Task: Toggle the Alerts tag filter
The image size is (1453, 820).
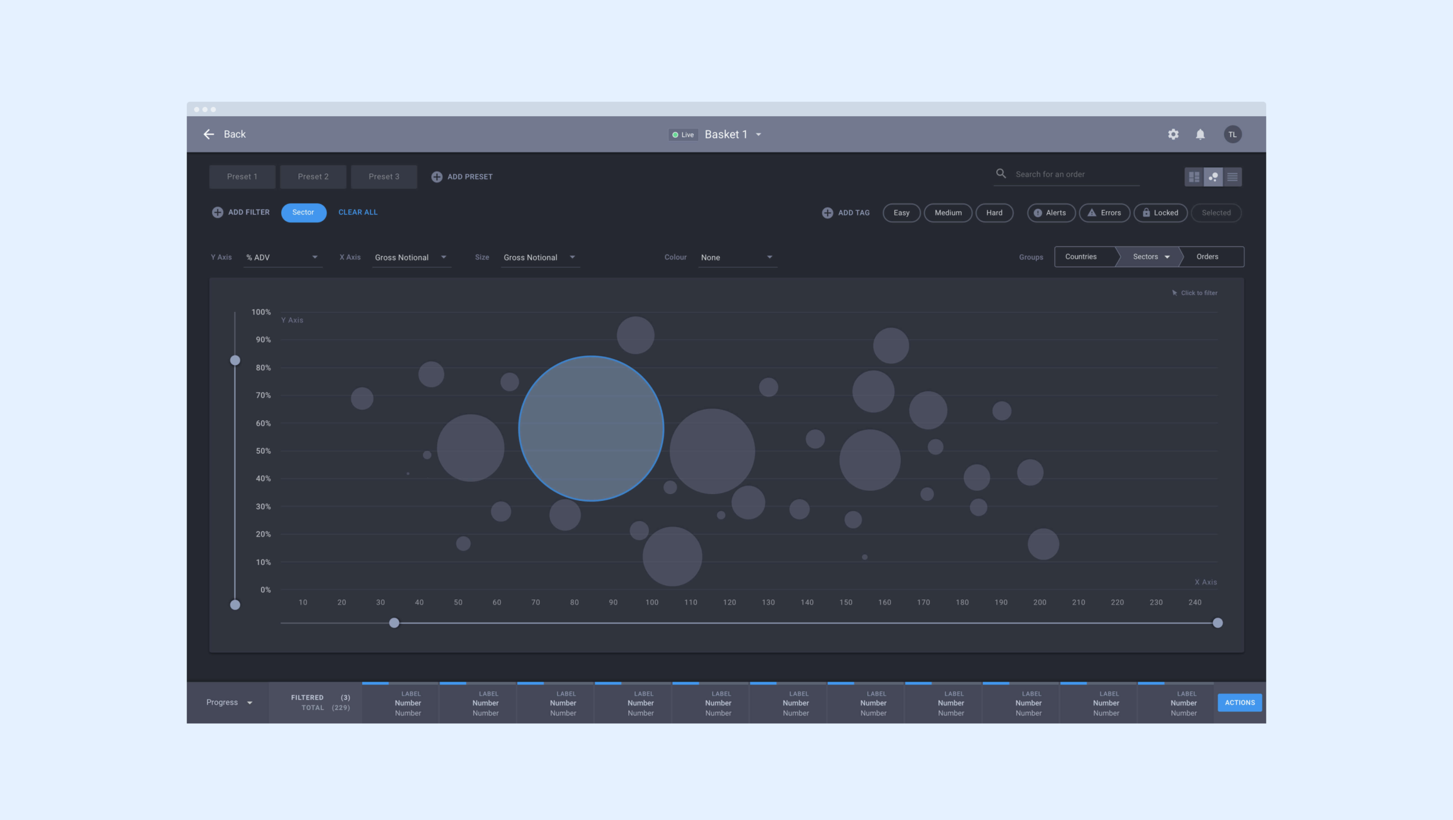Action: click(x=1051, y=213)
